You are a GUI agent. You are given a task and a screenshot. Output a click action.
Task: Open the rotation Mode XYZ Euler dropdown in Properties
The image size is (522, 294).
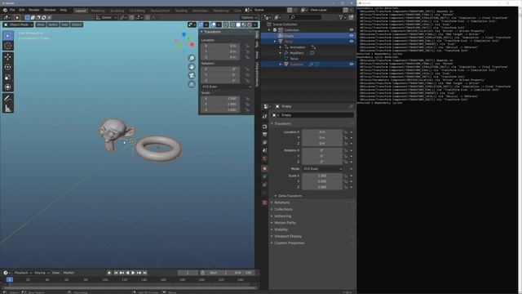coord(322,169)
